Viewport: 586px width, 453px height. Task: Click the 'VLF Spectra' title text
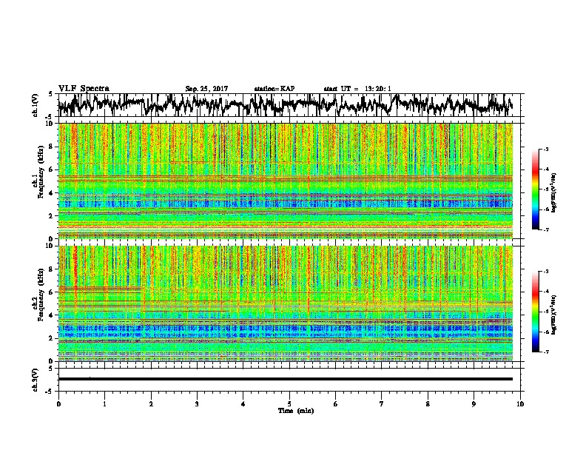pos(84,88)
